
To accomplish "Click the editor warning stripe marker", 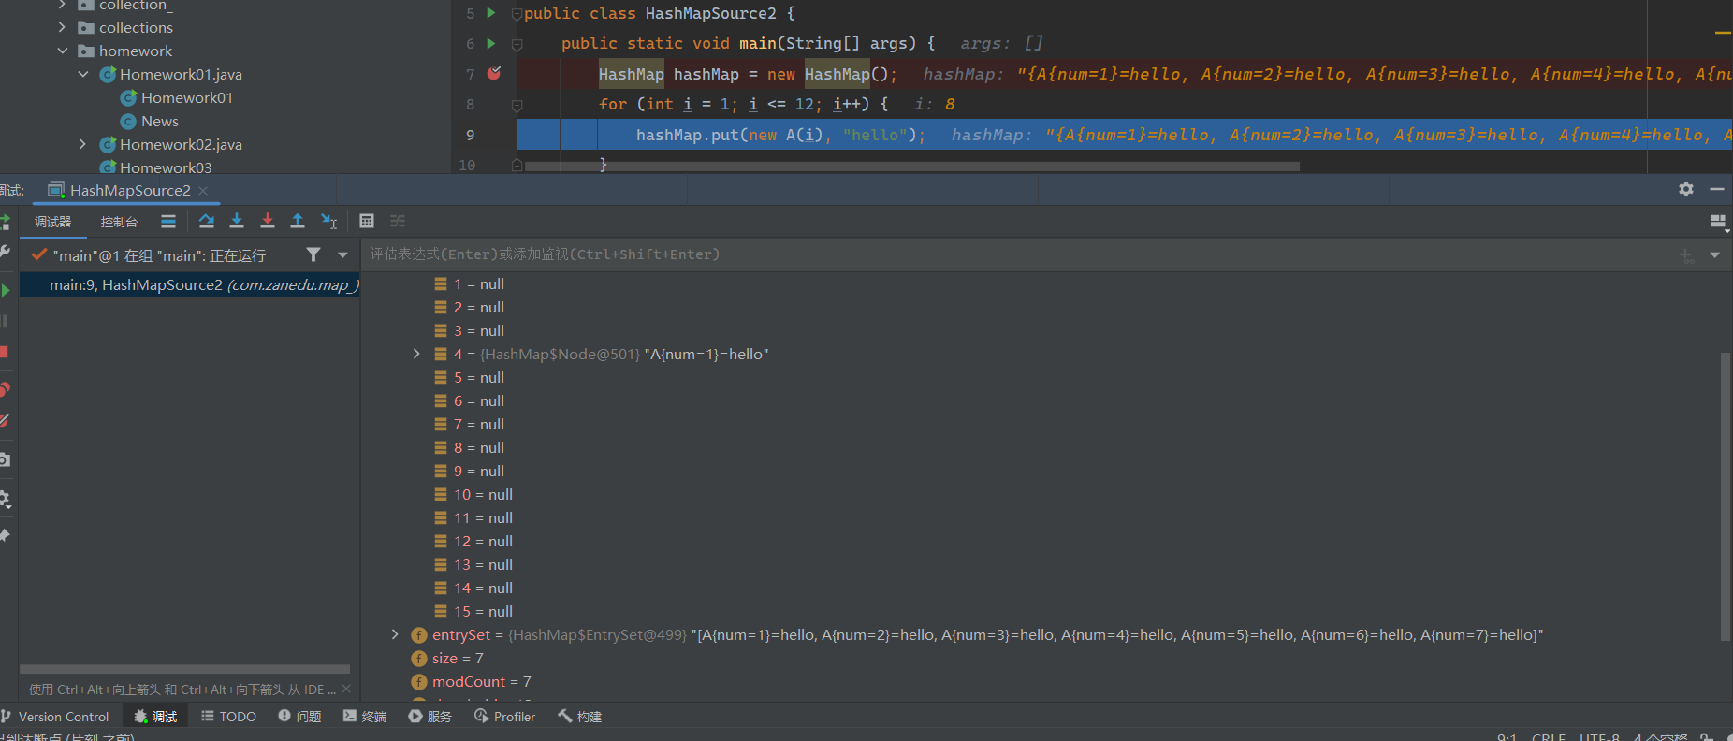I will (x=1723, y=33).
